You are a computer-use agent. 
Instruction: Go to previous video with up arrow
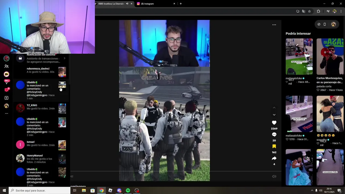[x=274, y=108]
